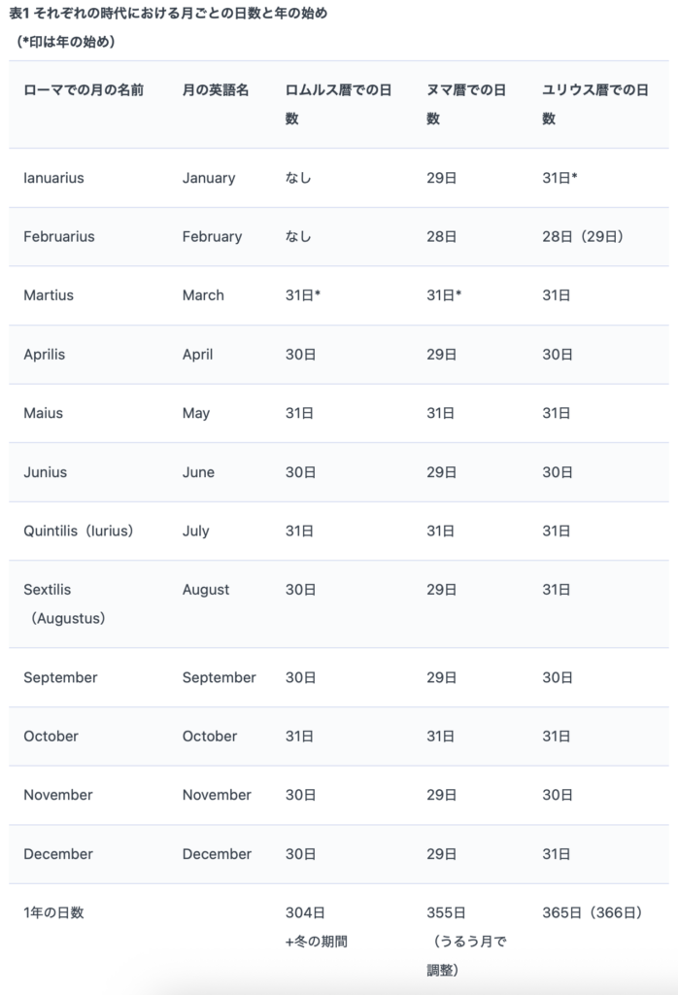Select the Martius cell
The height and width of the screenshot is (995, 678).
pos(49,295)
